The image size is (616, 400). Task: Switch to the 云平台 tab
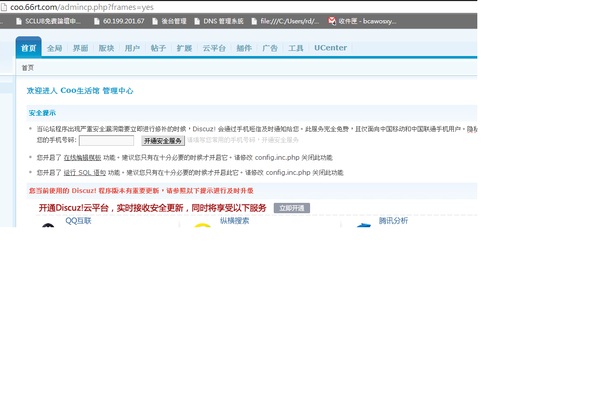click(214, 48)
